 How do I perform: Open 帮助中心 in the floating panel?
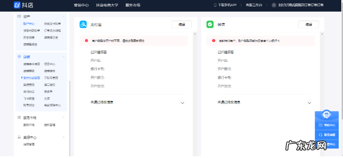pyautogui.click(x=329, y=125)
